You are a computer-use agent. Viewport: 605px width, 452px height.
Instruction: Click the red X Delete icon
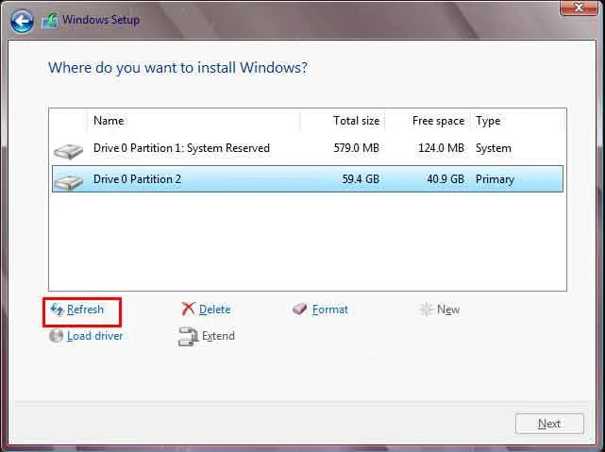(188, 309)
